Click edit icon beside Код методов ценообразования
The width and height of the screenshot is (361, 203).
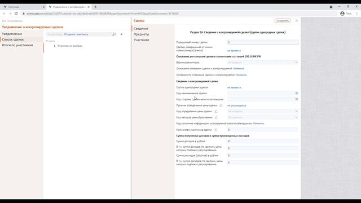[216, 117]
